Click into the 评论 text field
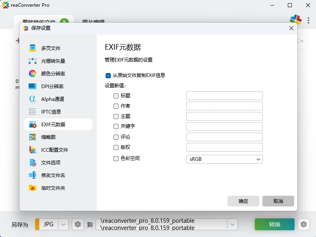This screenshot has height=237, width=316. [x=224, y=137]
